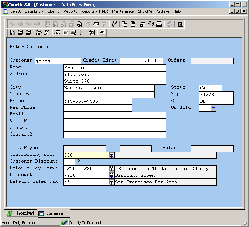This screenshot has width=249, height=227.
Task: Open the Reports (HTML) menu
Action: tap(94, 11)
